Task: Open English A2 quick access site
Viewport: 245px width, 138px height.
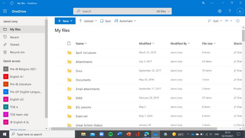Action: point(17,99)
